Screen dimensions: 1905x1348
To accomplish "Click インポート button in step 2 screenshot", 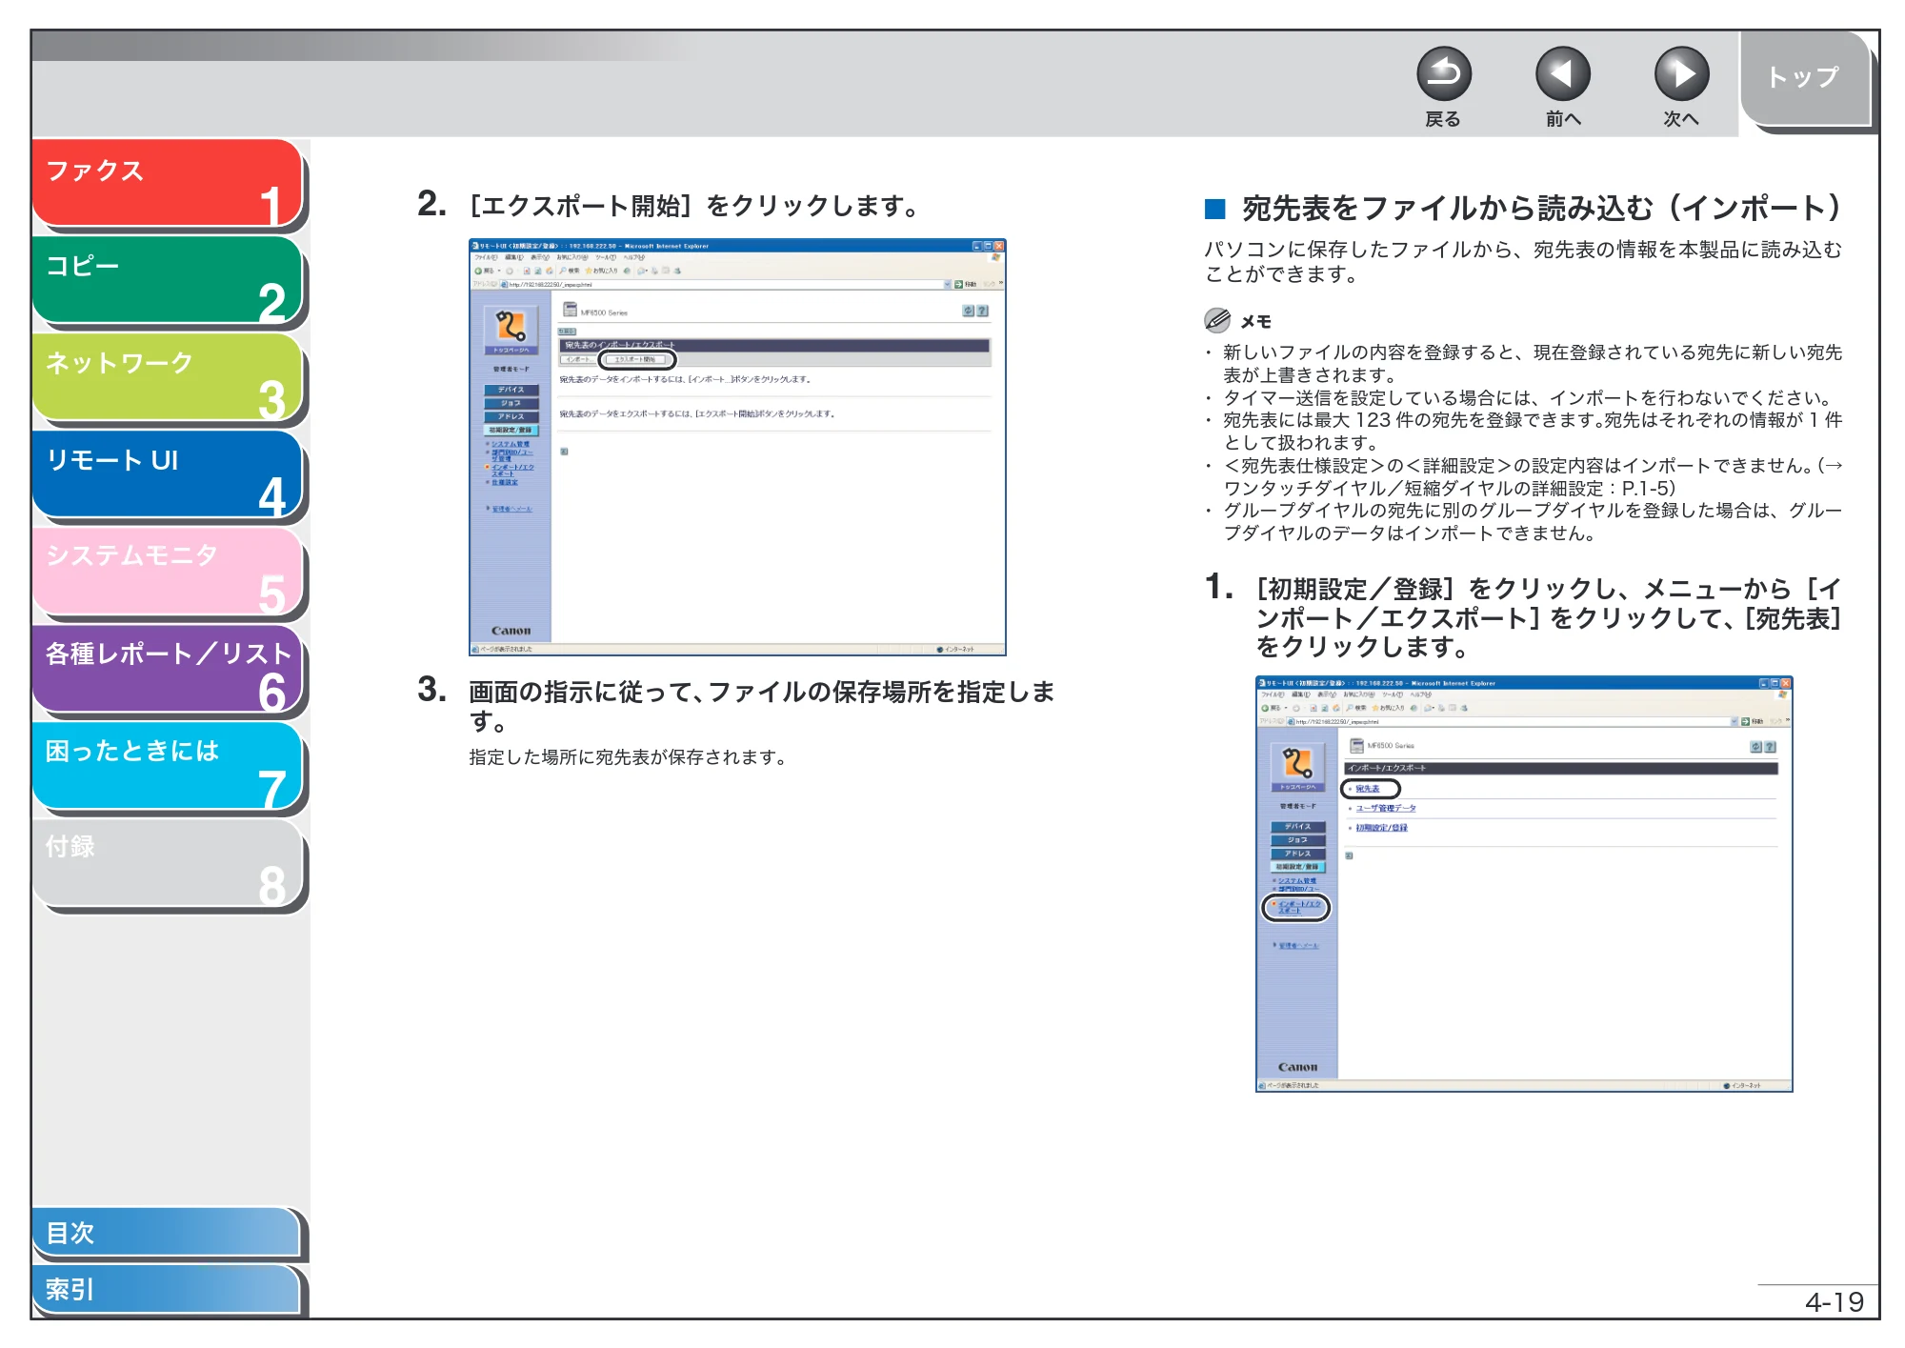I will [578, 360].
